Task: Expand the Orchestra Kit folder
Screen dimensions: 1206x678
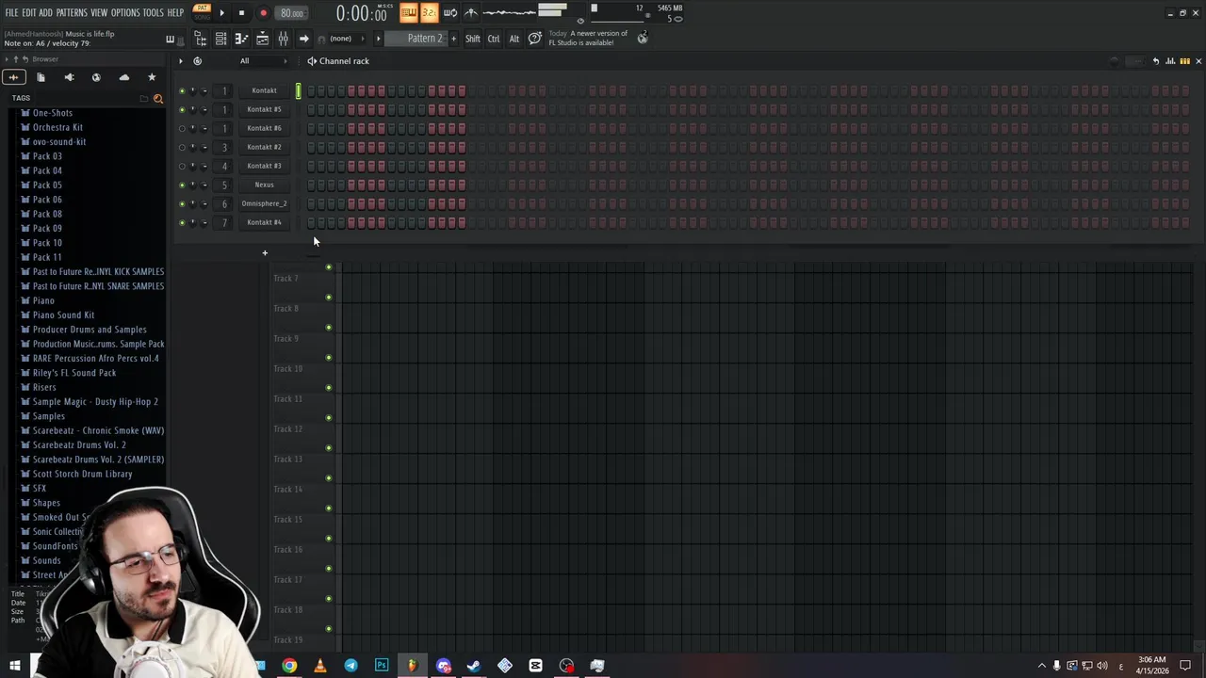Action: 57,127
